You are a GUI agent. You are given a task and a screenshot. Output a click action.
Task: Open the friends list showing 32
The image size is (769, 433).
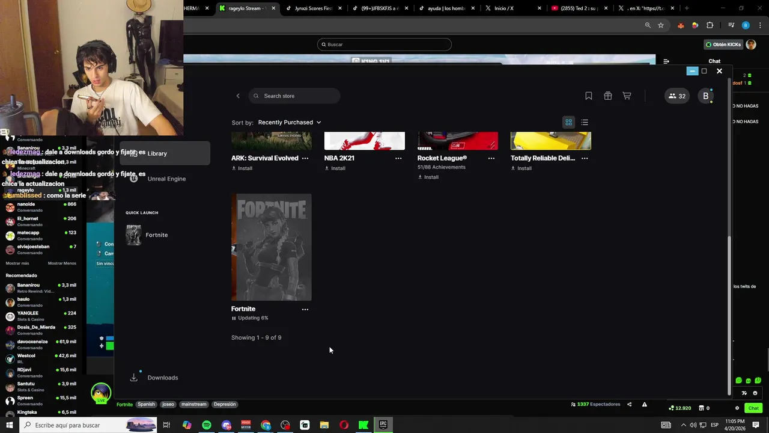[677, 96]
